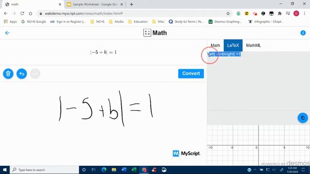Expand the Education bookmarks folder

tap(138, 21)
